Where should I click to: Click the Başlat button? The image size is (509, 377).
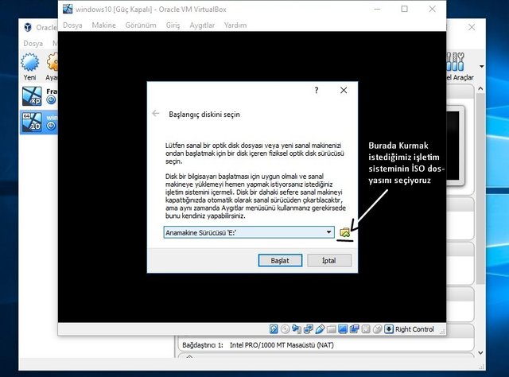(280, 260)
